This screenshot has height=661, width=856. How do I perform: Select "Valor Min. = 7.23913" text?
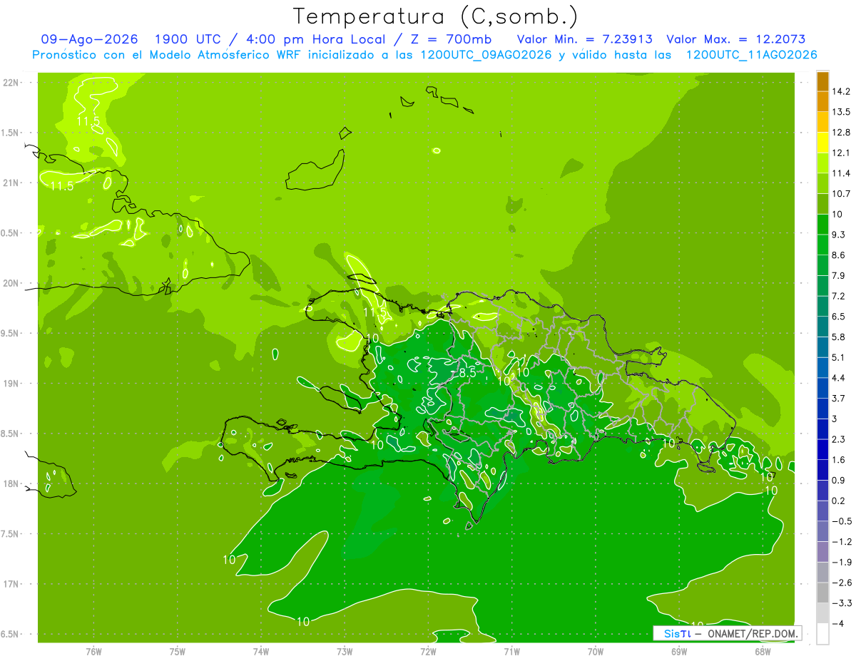[x=584, y=39]
